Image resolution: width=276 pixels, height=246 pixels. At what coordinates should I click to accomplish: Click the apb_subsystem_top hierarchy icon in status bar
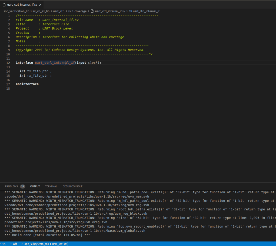point(22,244)
